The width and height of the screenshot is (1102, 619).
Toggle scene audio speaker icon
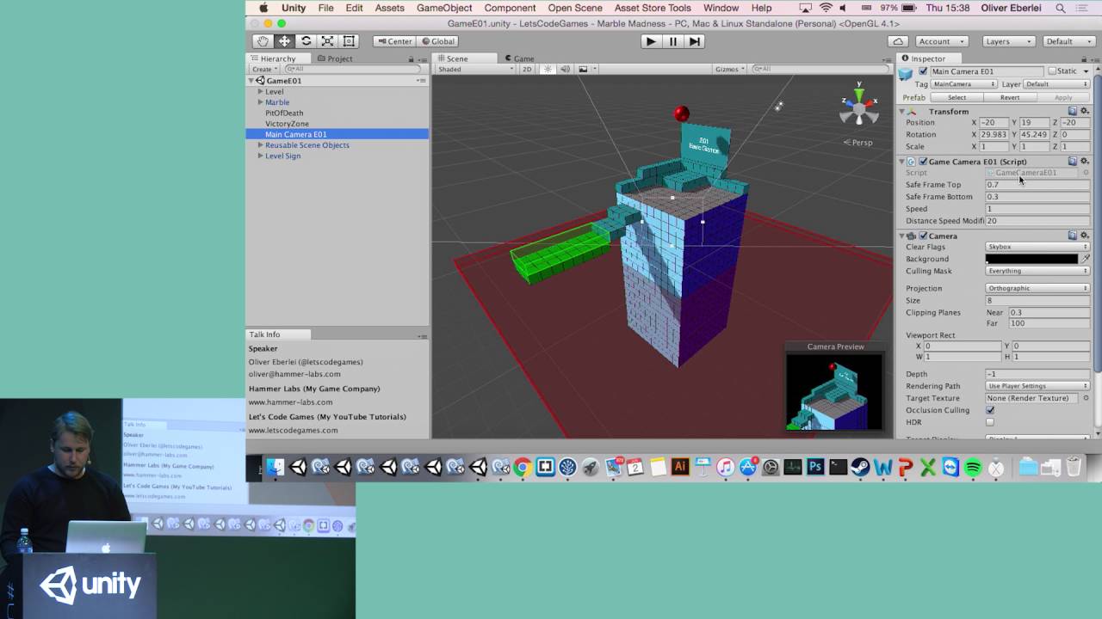566,69
